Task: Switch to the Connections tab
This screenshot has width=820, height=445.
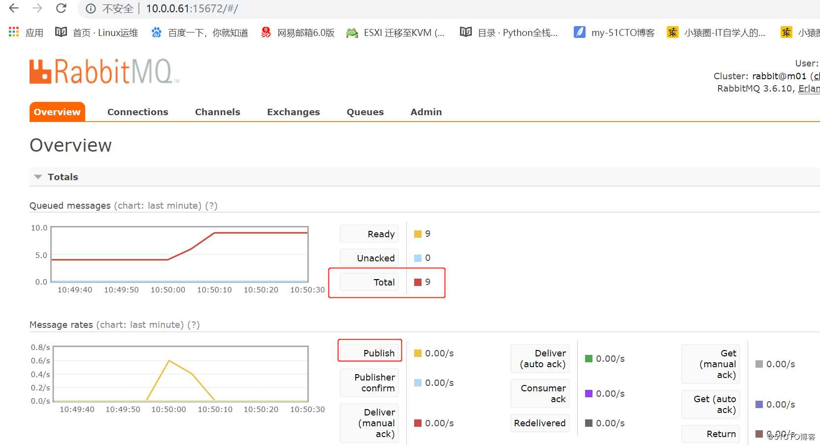Action: point(138,112)
